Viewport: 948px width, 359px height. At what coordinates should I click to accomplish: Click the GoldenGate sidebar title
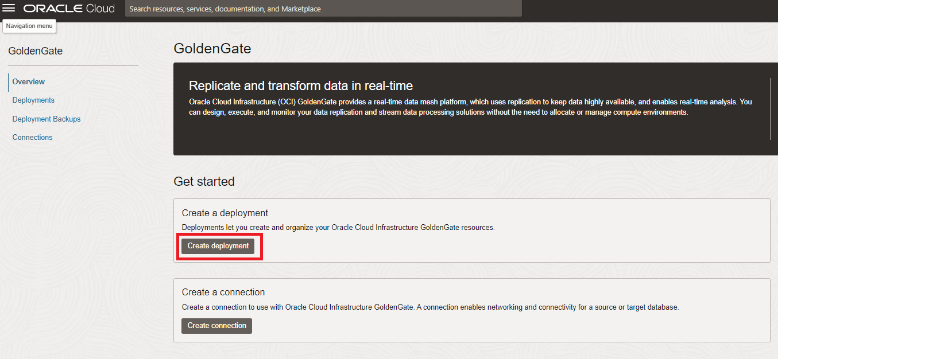coord(36,51)
